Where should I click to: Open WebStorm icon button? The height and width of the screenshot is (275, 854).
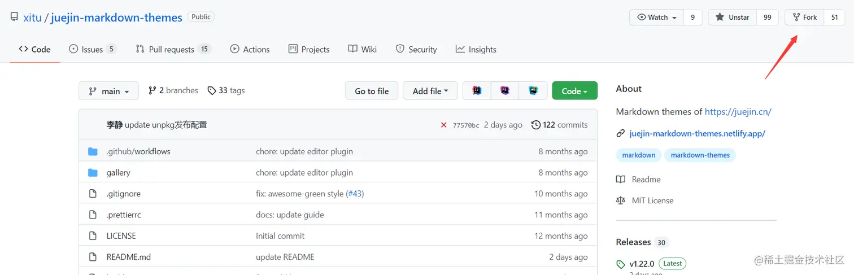(x=533, y=91)
